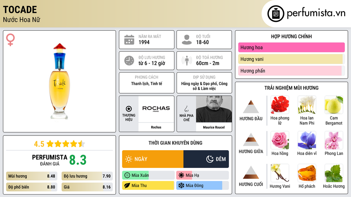
Task: Click the nose icon above Nhà pha chế
Action: pyautogui.click(x=186, y=109)
